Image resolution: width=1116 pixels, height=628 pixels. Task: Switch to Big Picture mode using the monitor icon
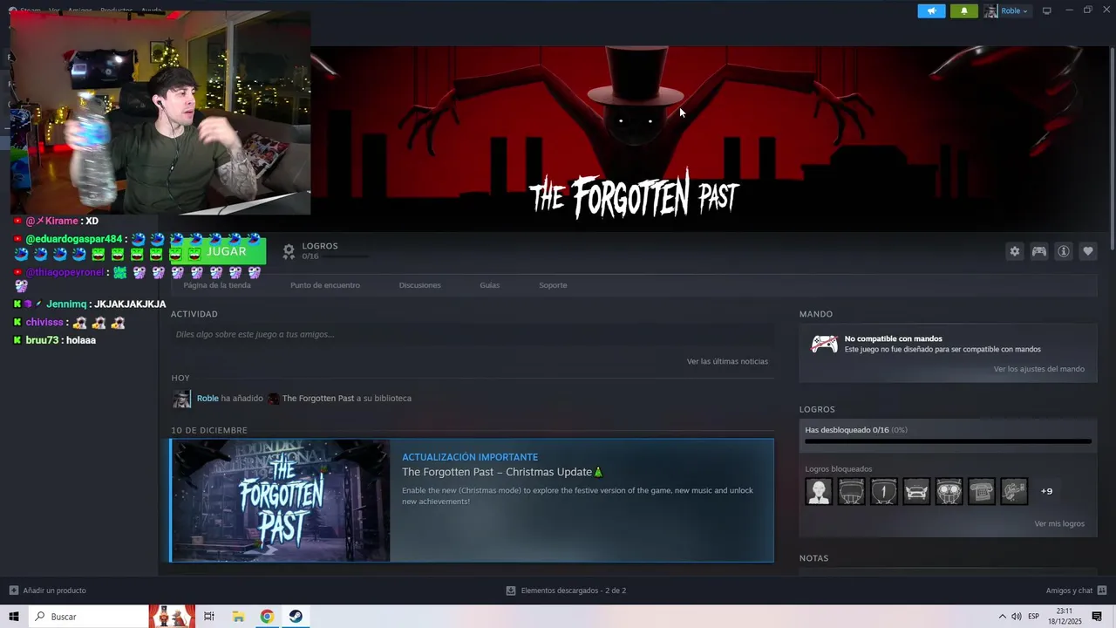tap(1047, 10)
